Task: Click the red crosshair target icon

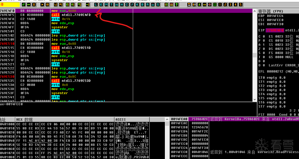Action: (x=210, y=4)
